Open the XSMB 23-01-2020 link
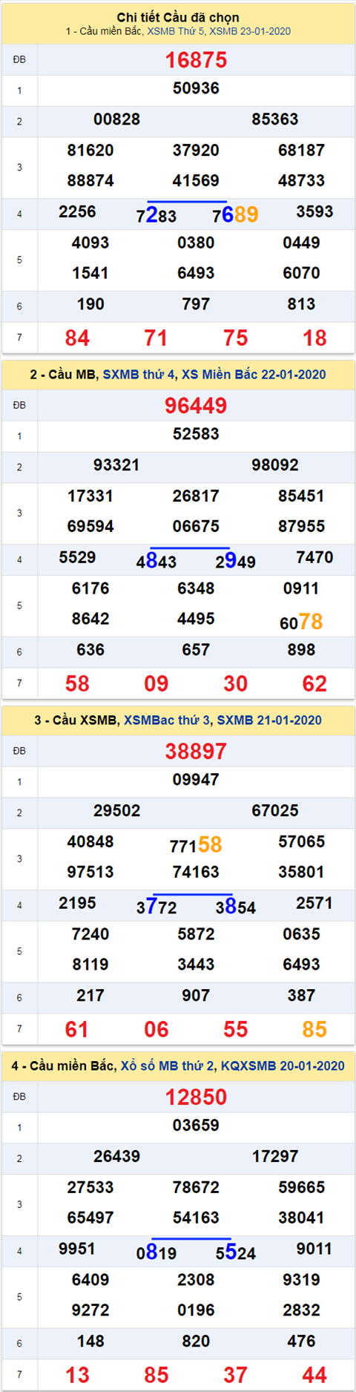This screenshot has height=1392, width=356. pos(250,31)
